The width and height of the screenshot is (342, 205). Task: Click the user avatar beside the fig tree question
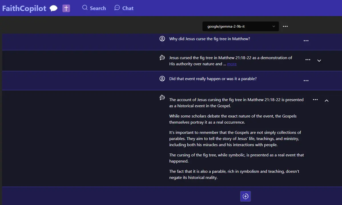(x=162, y=39)
